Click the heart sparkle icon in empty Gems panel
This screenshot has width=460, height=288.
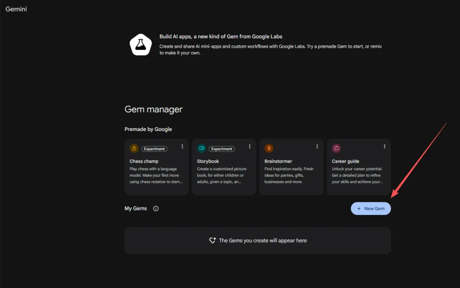click(x=213, y=241)
